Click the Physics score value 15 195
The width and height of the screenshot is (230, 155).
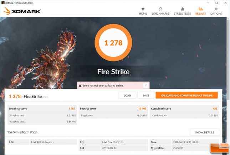[142, 108]
